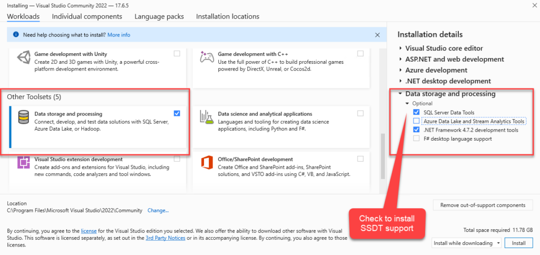Check Game development with C++ workload
540x255 pixels.
click(x=360, y=54)
